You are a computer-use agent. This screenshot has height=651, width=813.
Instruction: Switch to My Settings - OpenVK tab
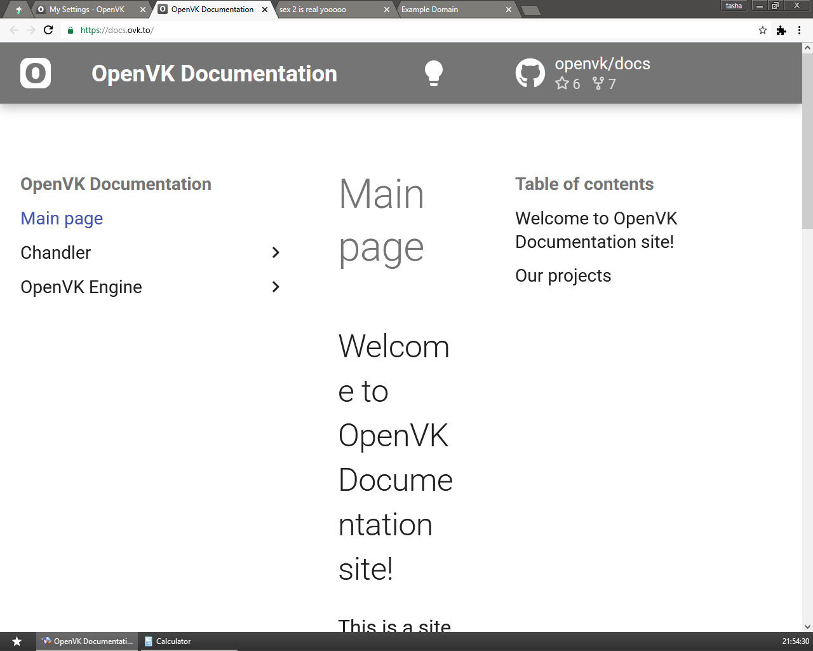[86, 10]
